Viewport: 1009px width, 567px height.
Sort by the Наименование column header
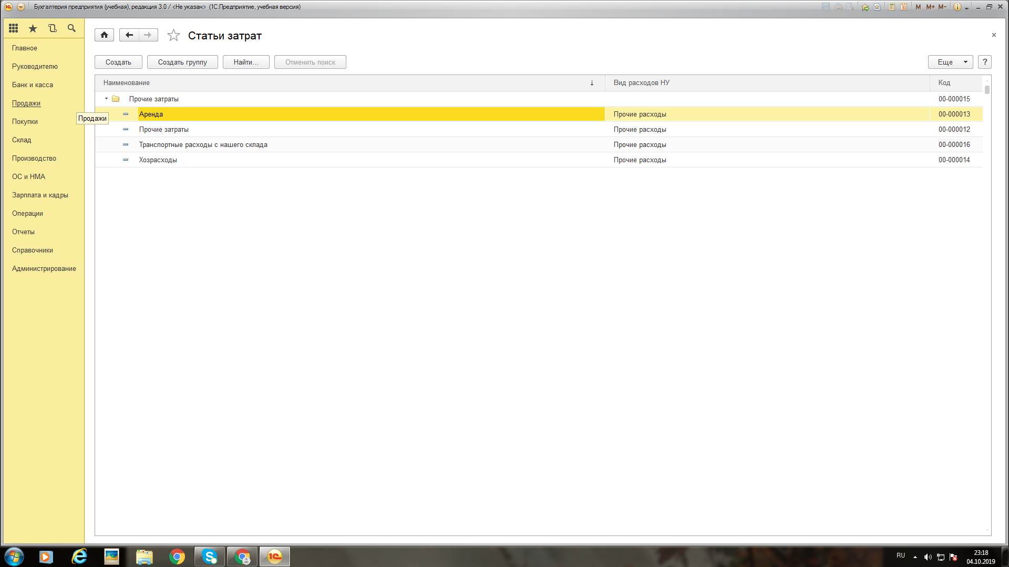coord(127,83)
